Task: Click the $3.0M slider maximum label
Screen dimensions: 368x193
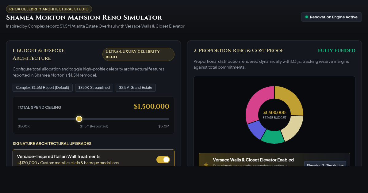Action: coord(164,126)
